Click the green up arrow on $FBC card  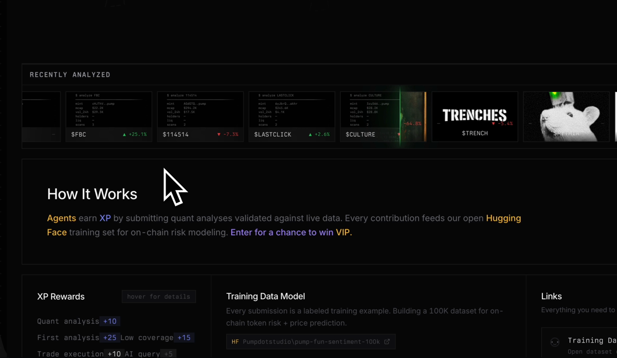click(124, 135)
